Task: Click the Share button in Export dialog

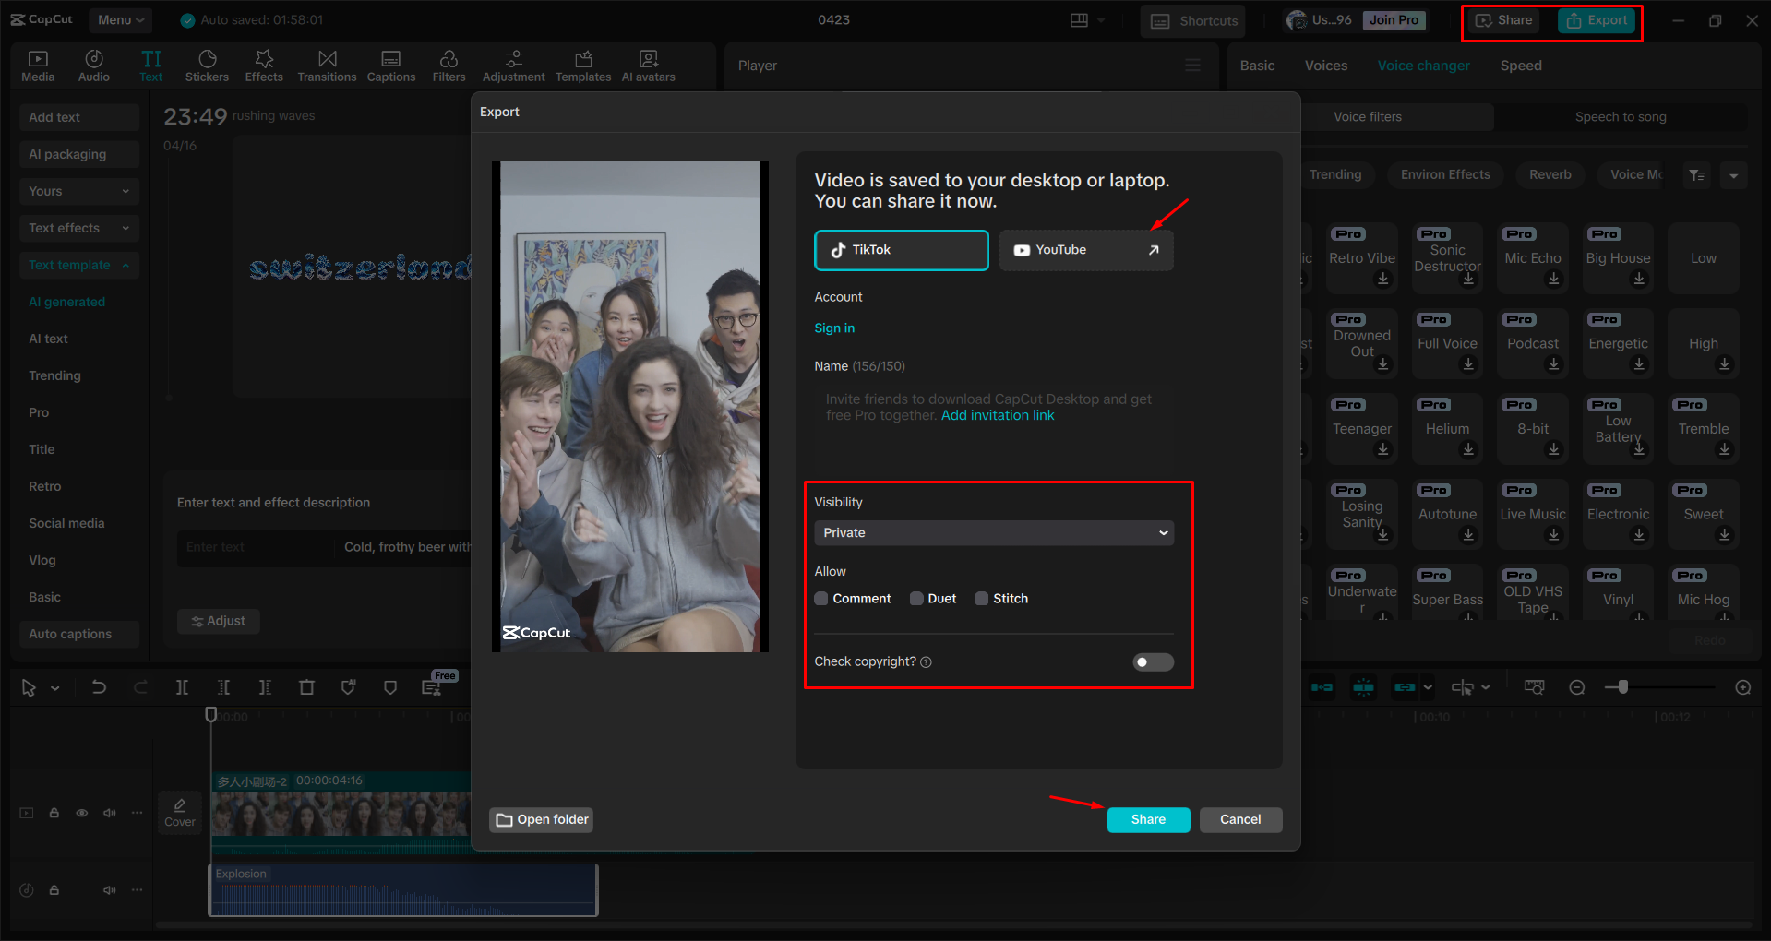Action: (1147, 819)
